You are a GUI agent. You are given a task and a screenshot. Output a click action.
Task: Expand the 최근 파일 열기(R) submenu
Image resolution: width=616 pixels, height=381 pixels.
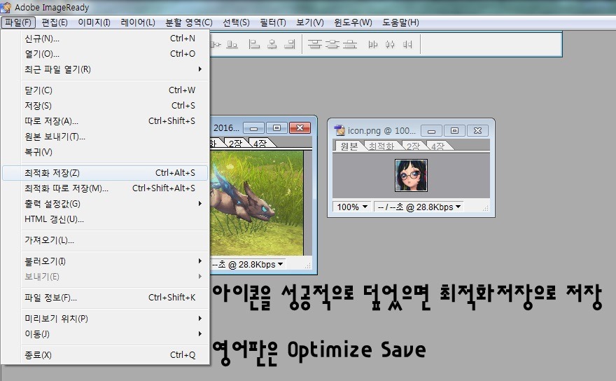pyautogui.click(x=105, y=69)
